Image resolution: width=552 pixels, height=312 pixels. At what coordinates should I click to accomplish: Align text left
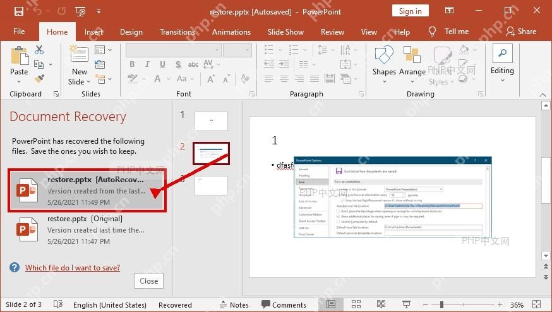tap(269, 79)
